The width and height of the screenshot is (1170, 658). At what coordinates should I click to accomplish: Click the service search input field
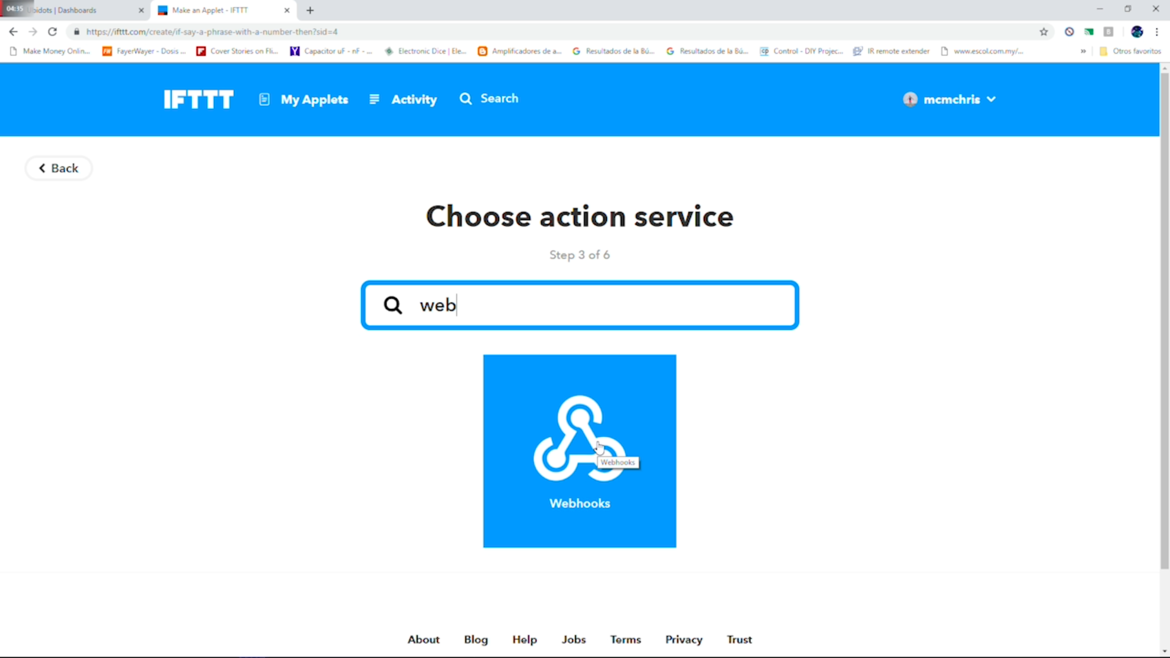click(x=580, y=305)
